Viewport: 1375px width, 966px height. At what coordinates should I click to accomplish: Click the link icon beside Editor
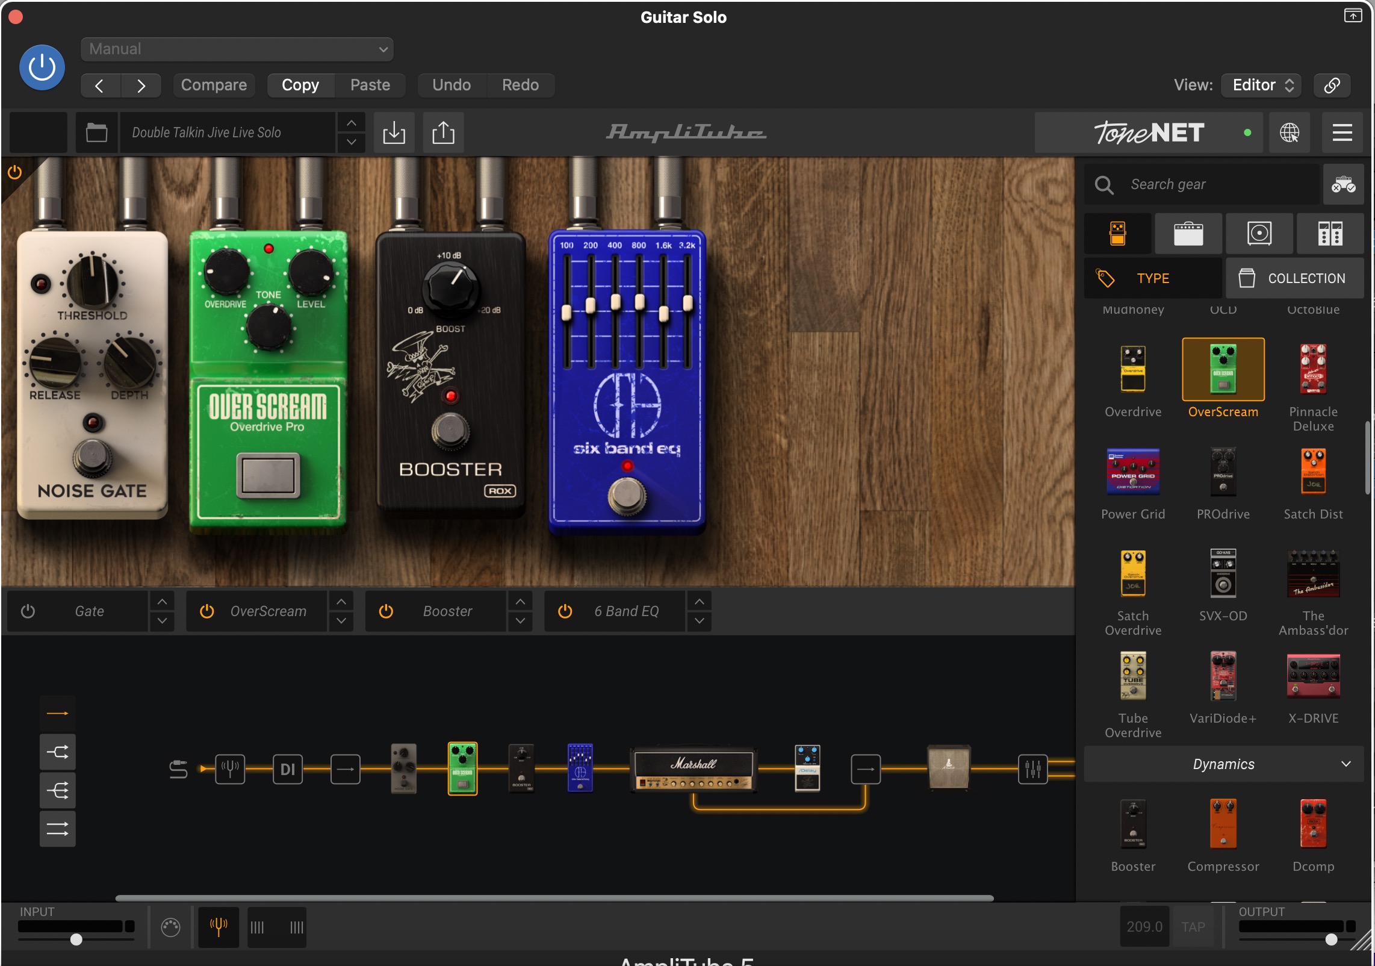1332,86
